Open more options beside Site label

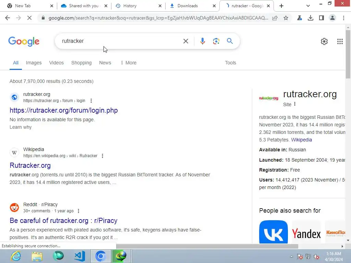[x=295, y=104]
